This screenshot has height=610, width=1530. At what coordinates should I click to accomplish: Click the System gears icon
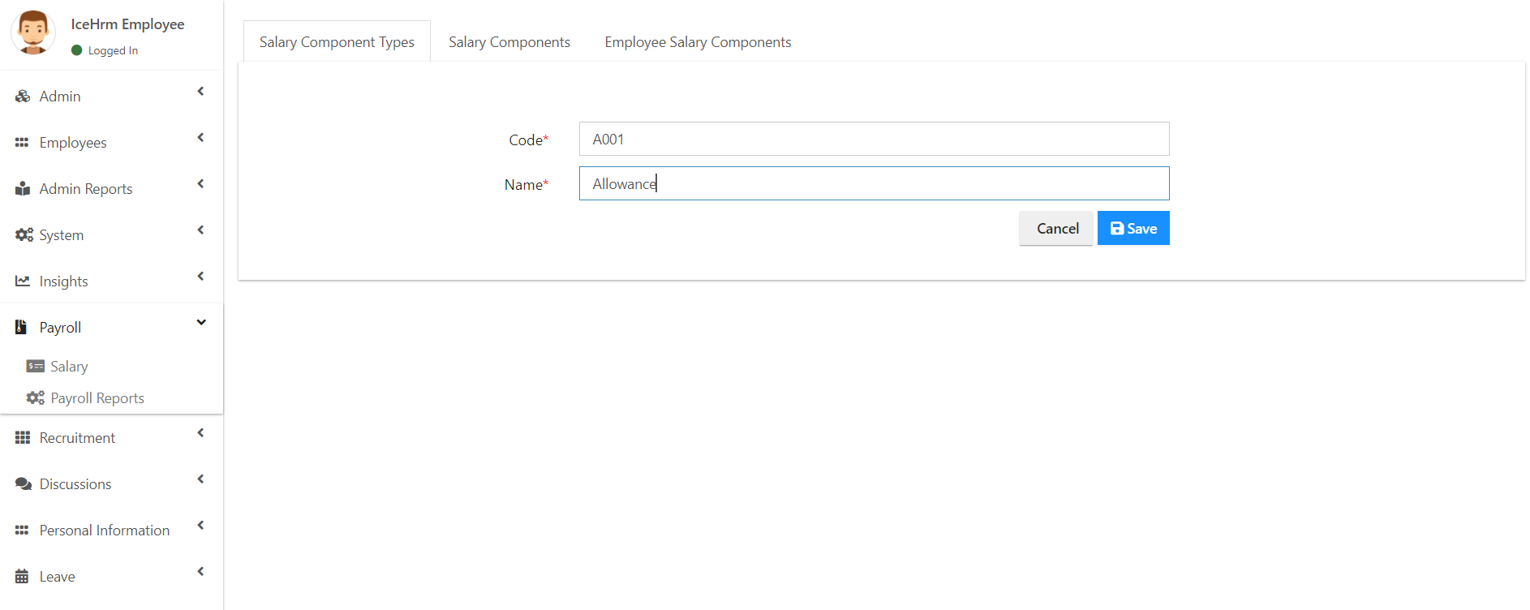[x=24, y=235]
